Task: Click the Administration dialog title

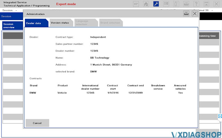Action: coord(35,14)
